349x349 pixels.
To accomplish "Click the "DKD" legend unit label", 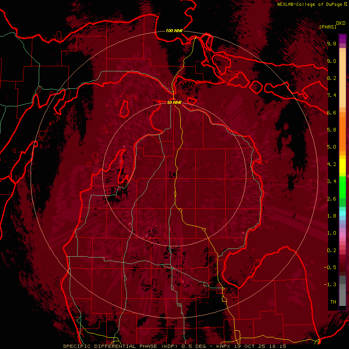I will coord(341,23).
